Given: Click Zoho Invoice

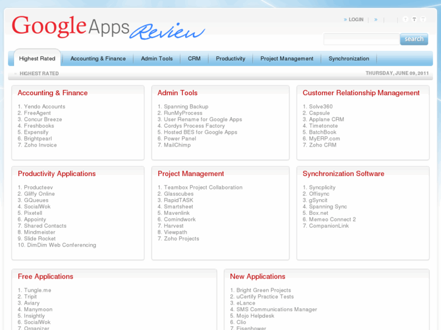Looking at the screenshot, I should 40,145.
